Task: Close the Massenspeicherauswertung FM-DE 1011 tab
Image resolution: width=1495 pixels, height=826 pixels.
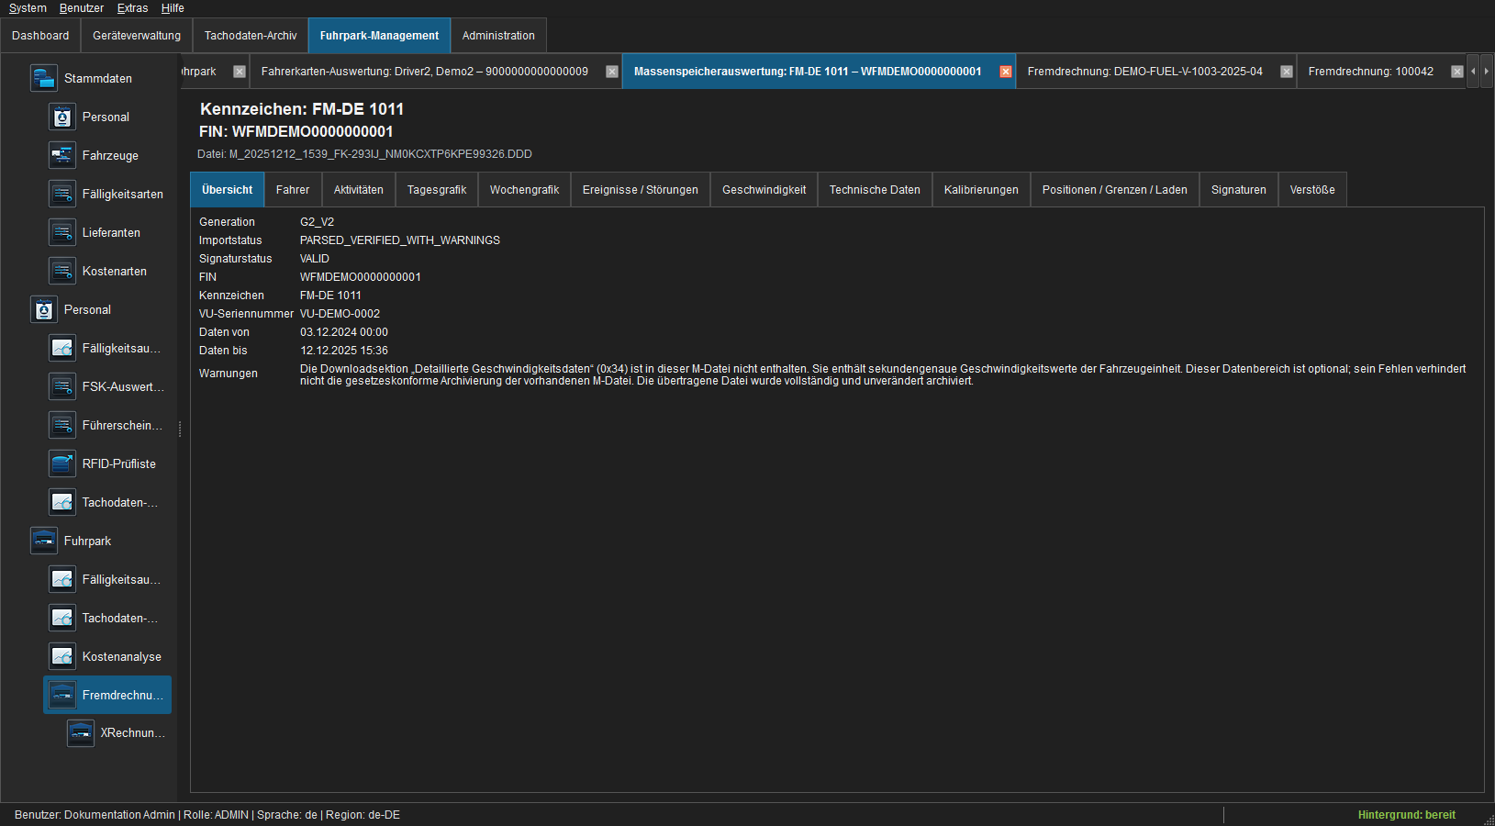Action: (1006, 72)
